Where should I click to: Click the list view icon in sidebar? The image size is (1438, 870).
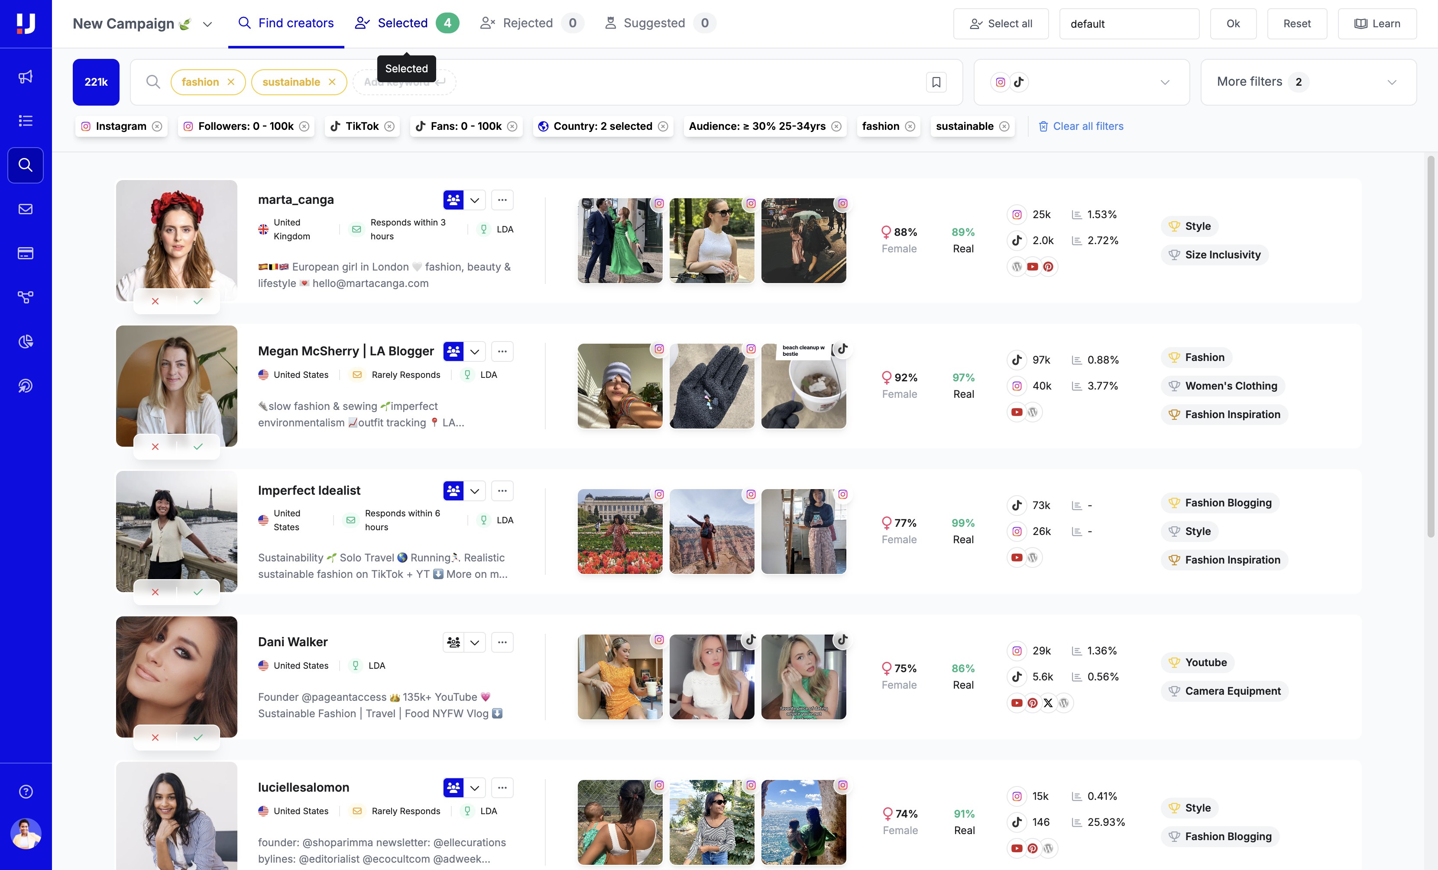click(26, 121)
